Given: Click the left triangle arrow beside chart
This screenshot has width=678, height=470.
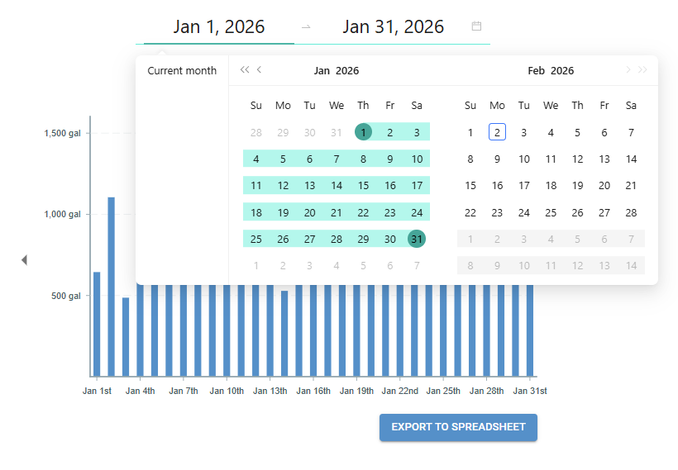Looking at the screenshot, I should 24,260.
